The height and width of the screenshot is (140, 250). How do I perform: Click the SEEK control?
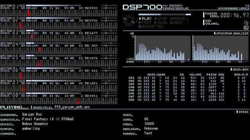tap(176, 23)
